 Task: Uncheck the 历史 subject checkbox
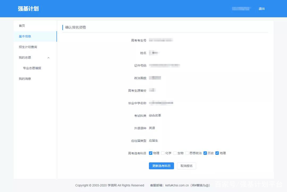(x=205, y=153)
